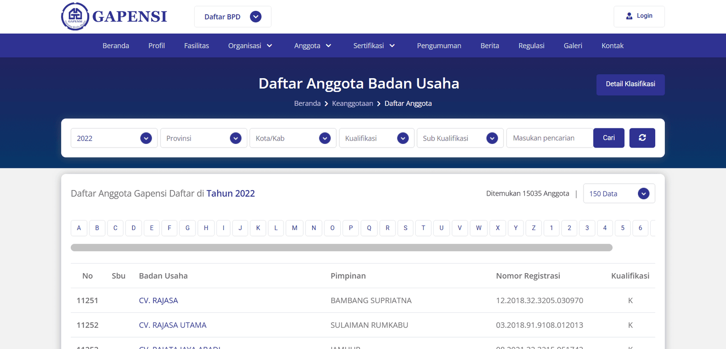Filter by letter Z
The height and width of the screenshot is (349, 726).
[x=534, y=228]
